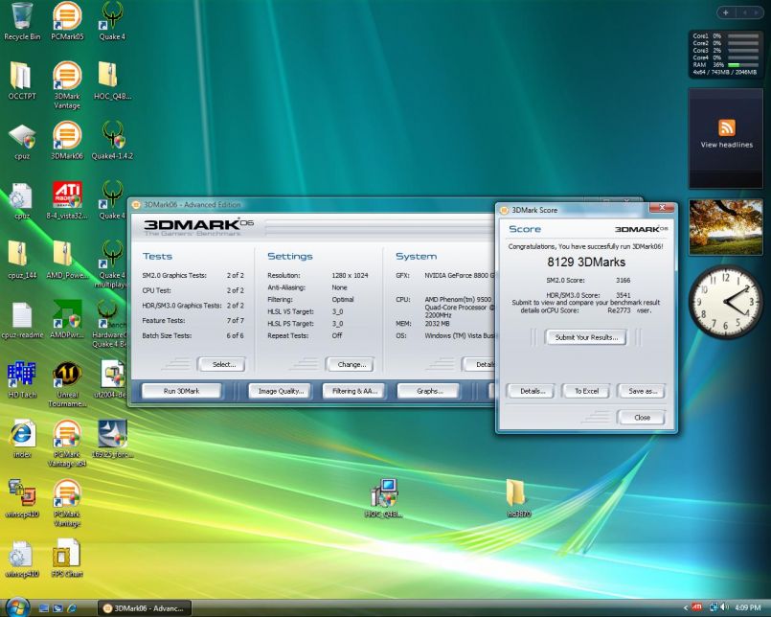Open the OCCTPT folder icon
This screenshot has height=617, width=771.
coord(21,79)
